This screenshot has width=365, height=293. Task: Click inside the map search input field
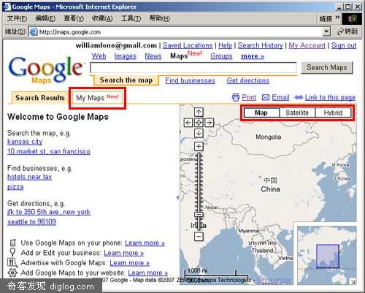coord(193,68)
